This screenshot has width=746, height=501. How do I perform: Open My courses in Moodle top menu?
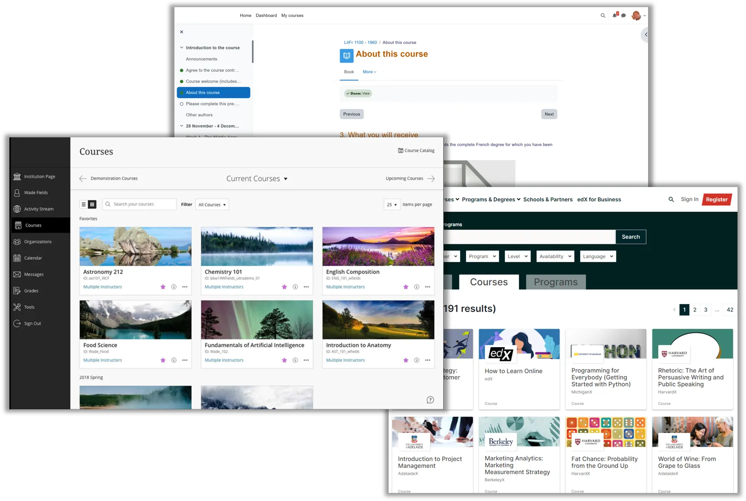[x=292, y=16]
